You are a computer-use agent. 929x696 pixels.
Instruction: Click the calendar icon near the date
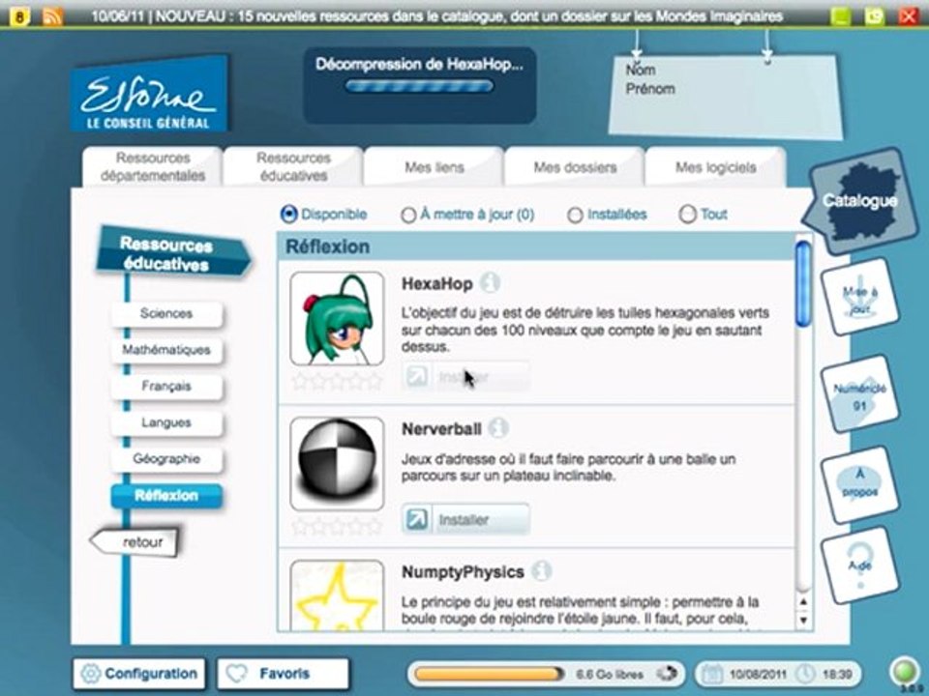(712, 674)
